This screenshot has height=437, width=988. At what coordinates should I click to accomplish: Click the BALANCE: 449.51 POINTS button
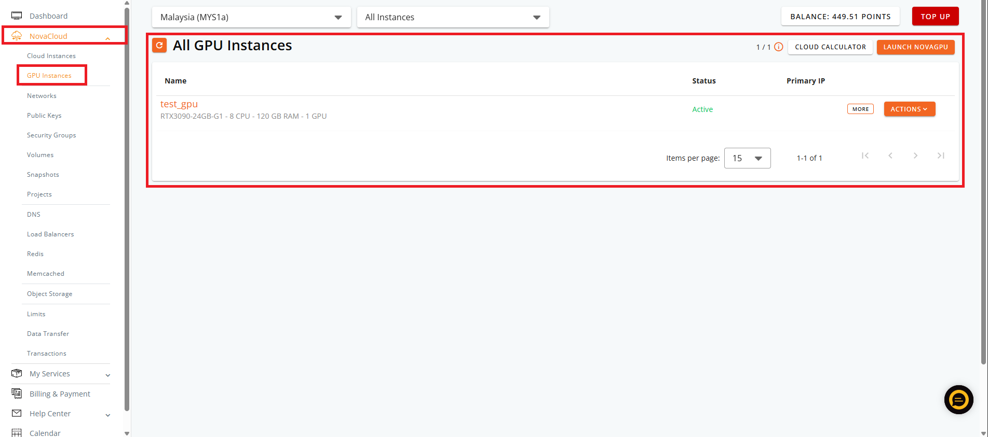pos(841,17)
